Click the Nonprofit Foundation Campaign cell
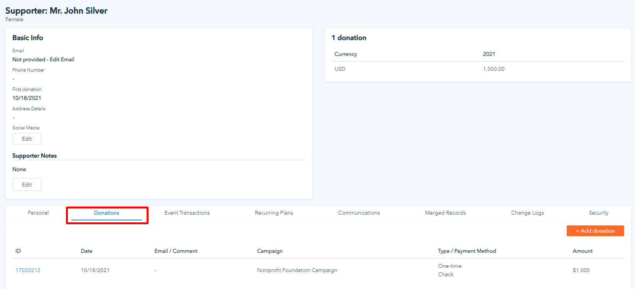The image size is (635, 289). coord(297,270)
